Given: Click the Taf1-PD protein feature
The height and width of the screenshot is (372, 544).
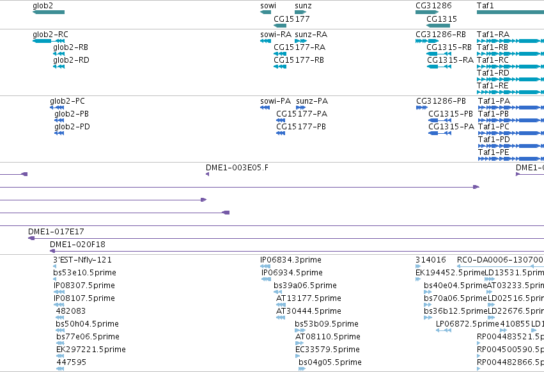Looking at the screenshot, I should 494,140.
